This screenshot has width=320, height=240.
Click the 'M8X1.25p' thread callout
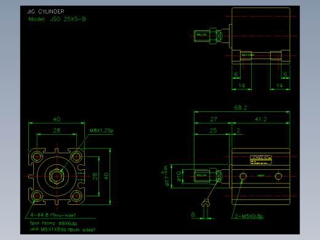tap(102, 130)
